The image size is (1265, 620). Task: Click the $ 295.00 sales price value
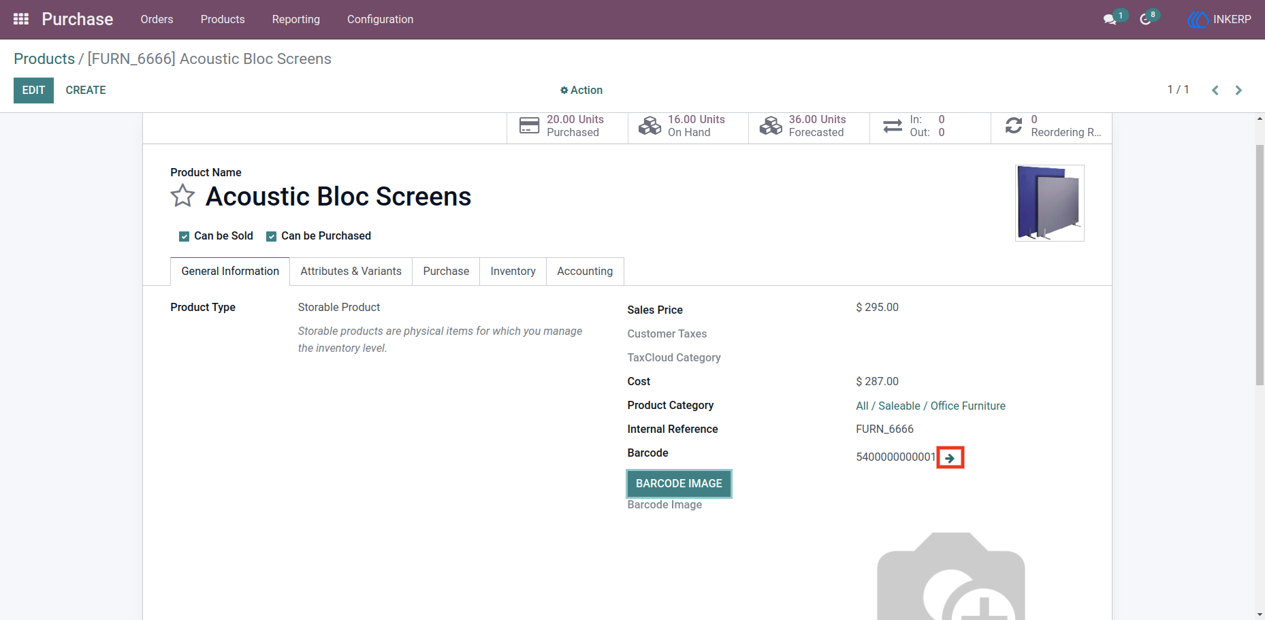(877, 307)
